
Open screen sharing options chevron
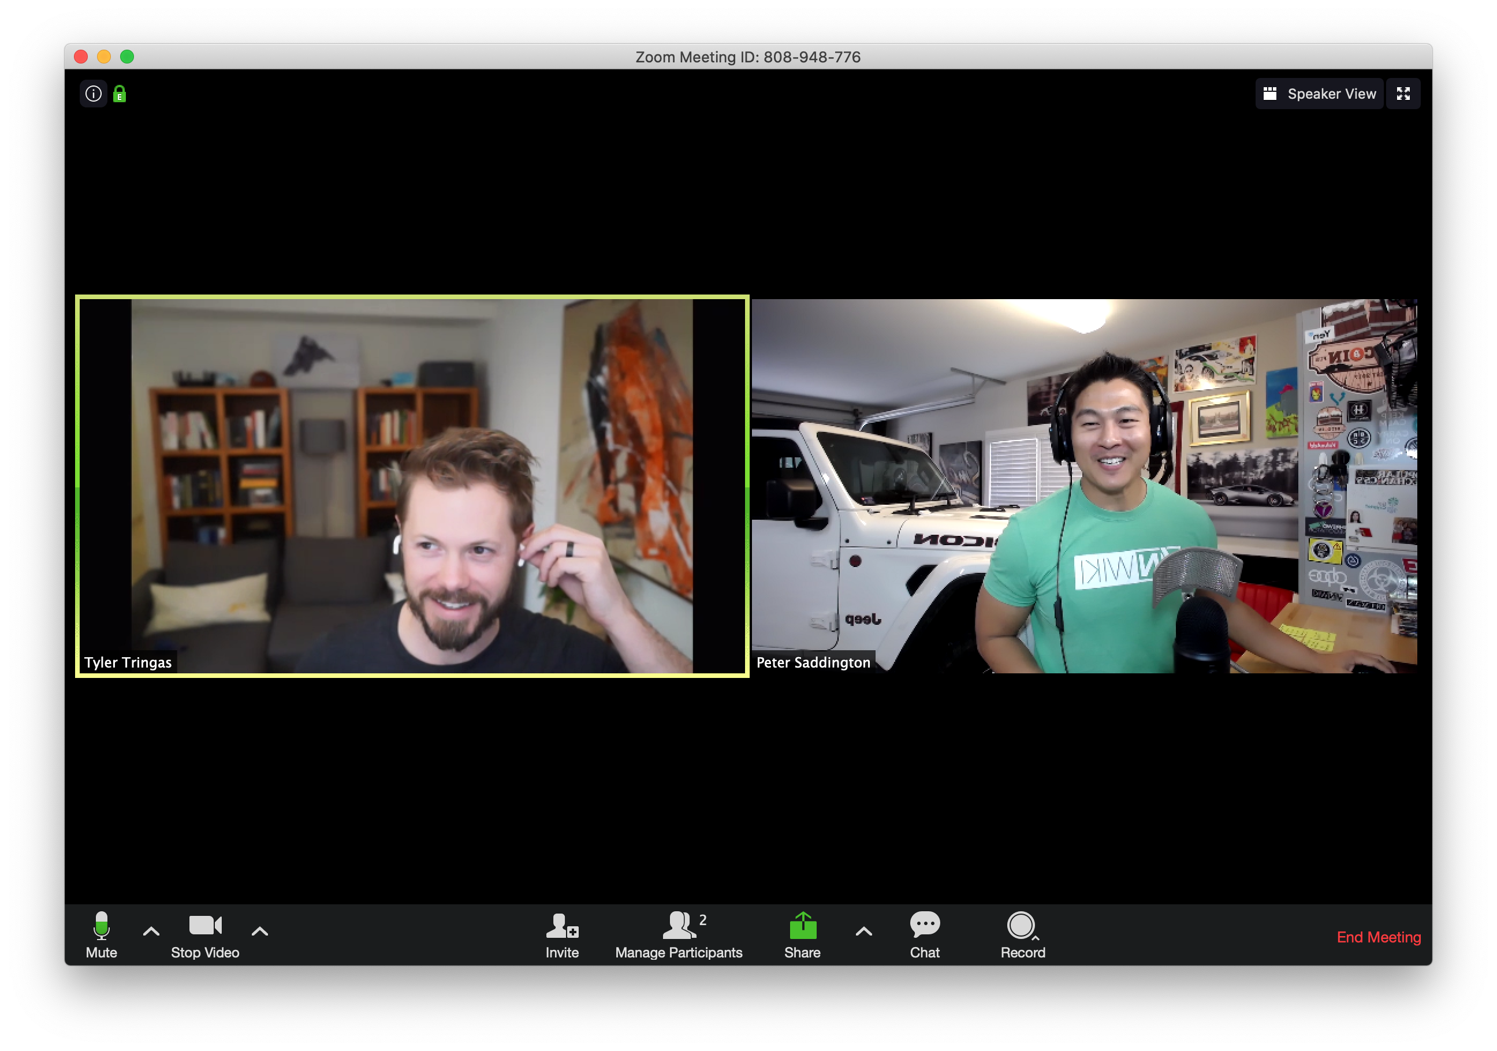863,931
